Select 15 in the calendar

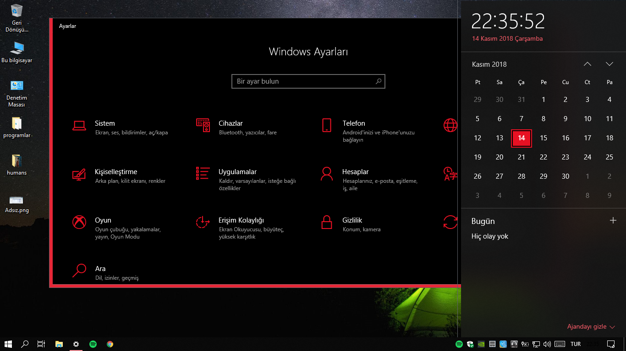click(x=544, y=138)
